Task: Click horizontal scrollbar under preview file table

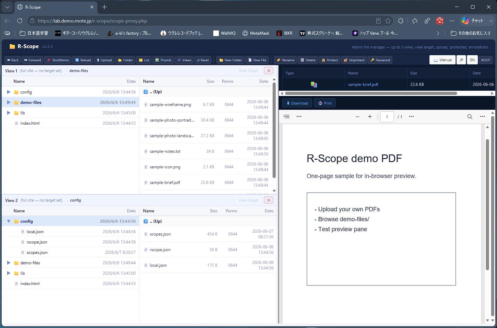Action: [371, 93]
